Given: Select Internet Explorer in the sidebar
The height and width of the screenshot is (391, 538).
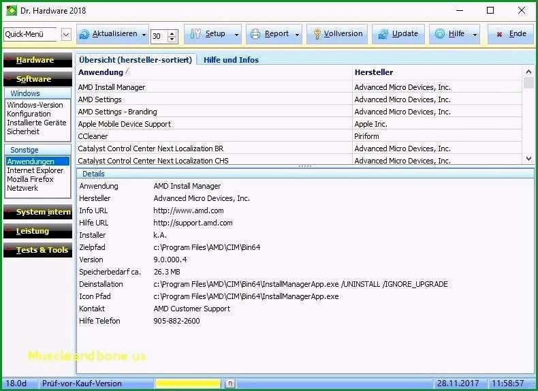Looking at the screenshot, I should coord(35,170).
